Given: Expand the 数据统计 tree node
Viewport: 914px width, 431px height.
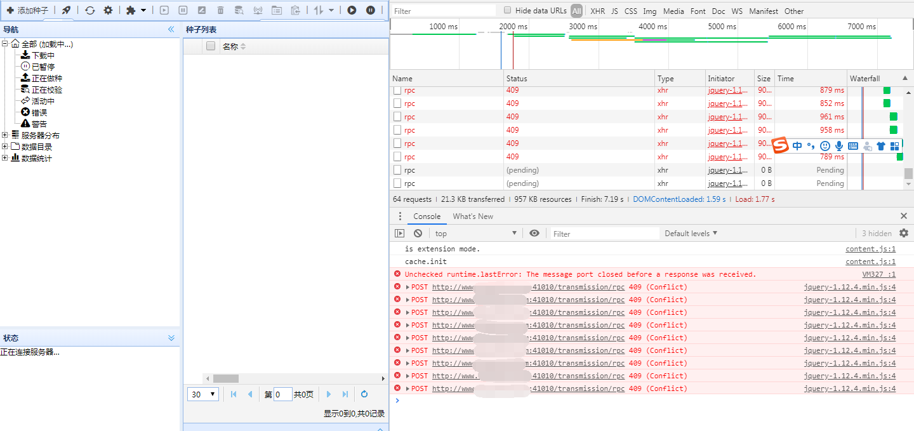Looking at the screenshot, I should (x=5, y=158).
